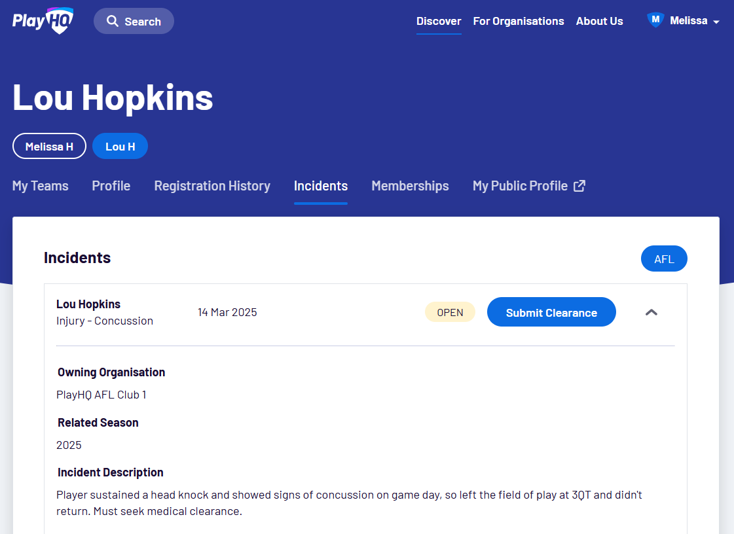The width and height of the screenshot is (734, 534).
Task: Click the search magnifier icon
Action: (113, 21)
